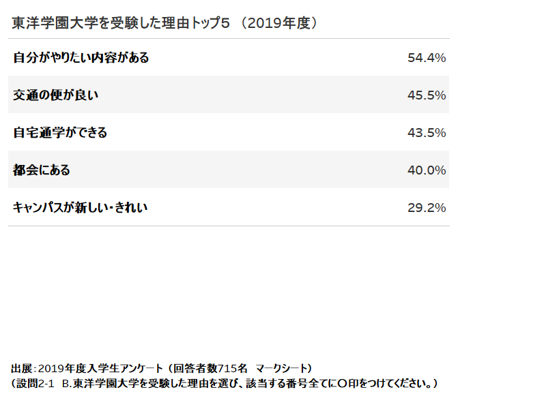Click the 出展 source line text
Viewport: 546px width, 409px height.
(x=162, y=368)
